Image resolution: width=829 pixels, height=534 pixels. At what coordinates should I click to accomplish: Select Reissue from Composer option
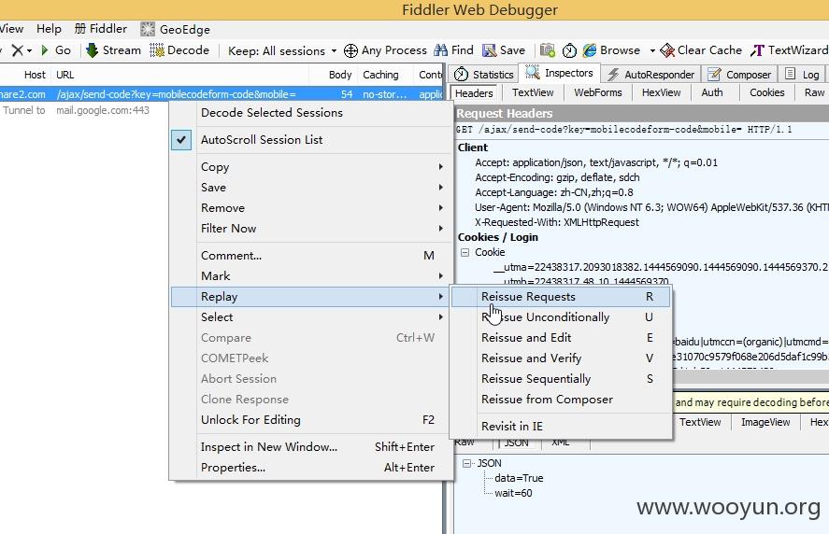tap(561, 400)
